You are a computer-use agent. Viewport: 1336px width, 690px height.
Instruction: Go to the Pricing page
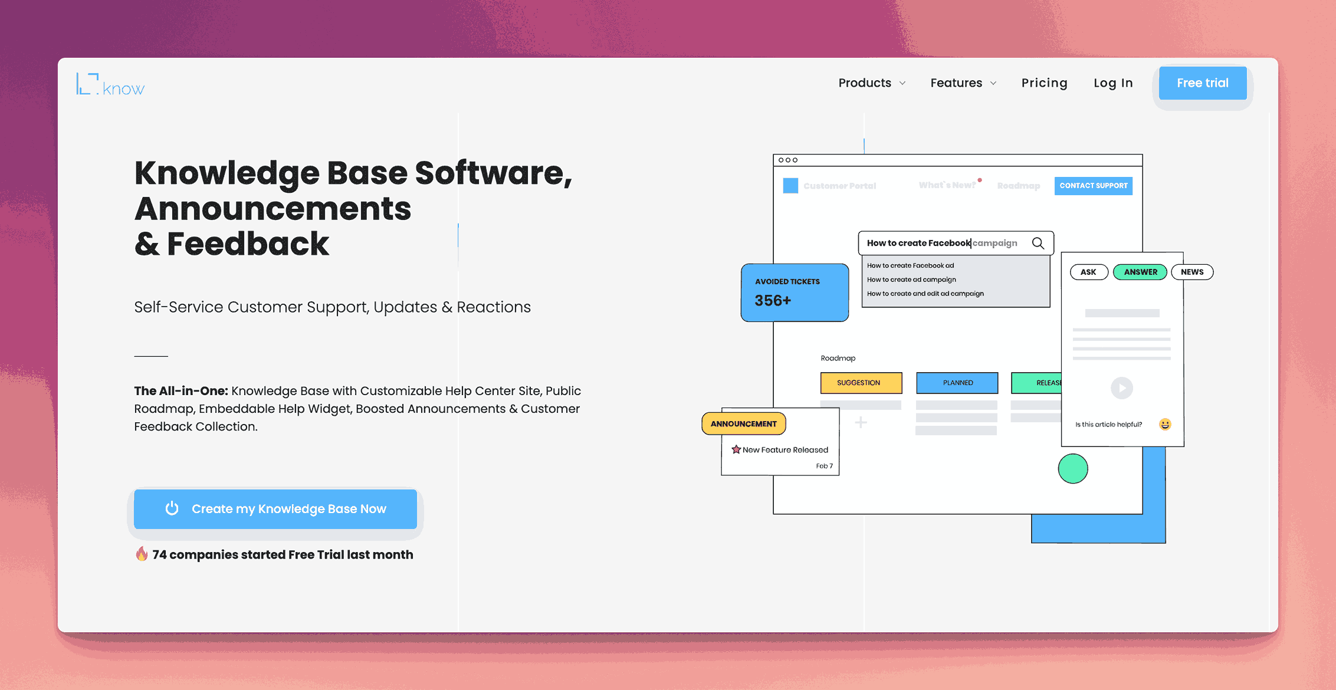pos(1045,83)
